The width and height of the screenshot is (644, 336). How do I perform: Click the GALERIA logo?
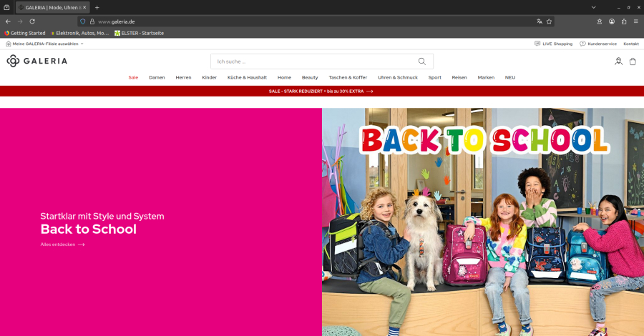(37, 61)
